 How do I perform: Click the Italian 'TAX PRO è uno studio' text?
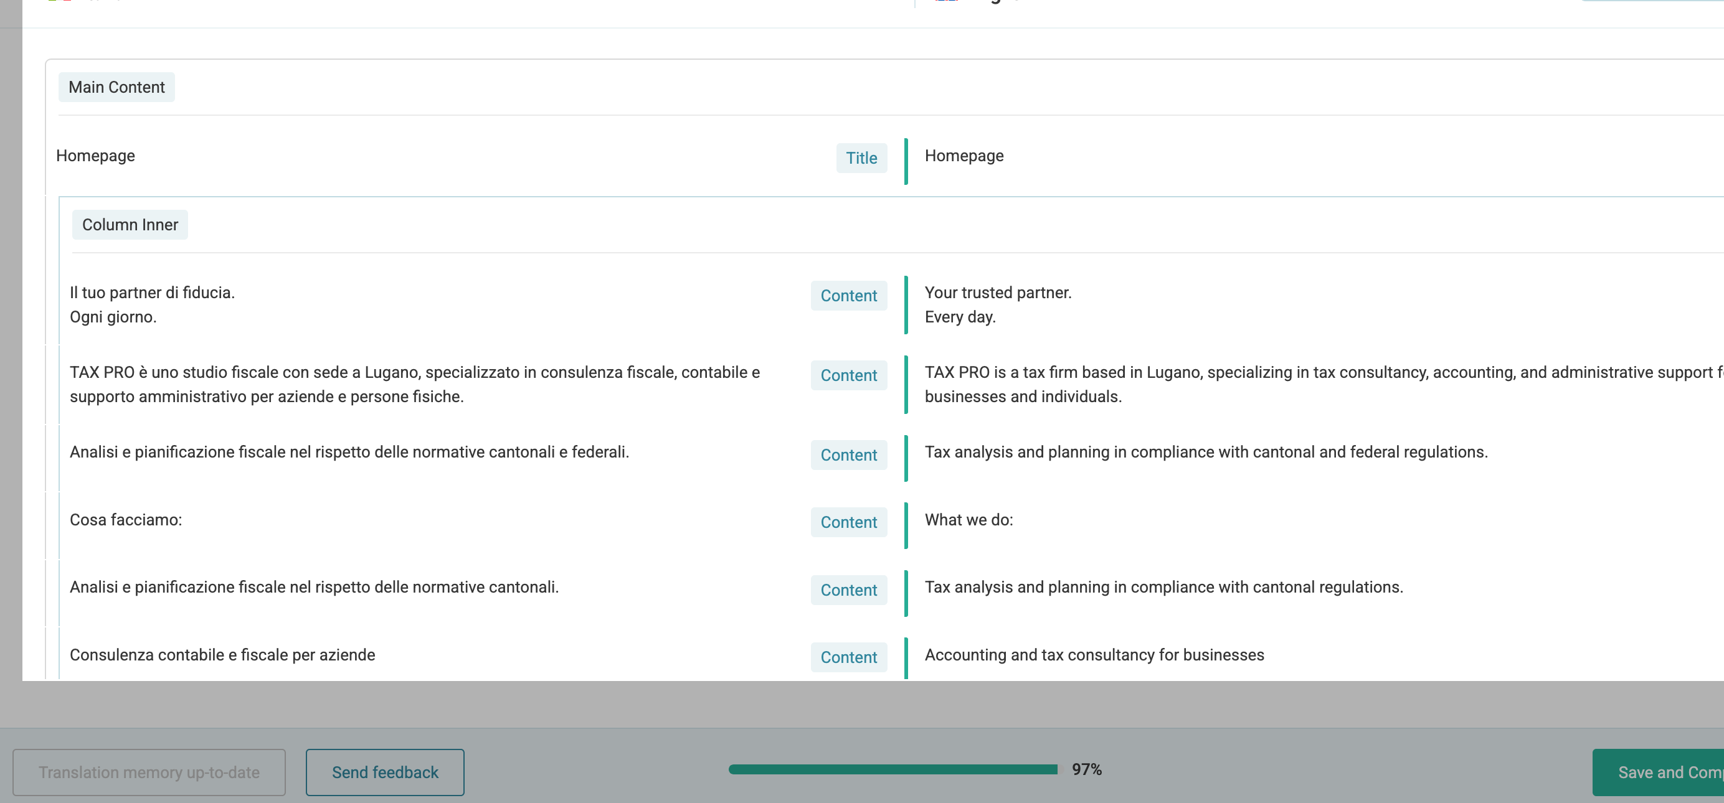(x=414, y=384)
